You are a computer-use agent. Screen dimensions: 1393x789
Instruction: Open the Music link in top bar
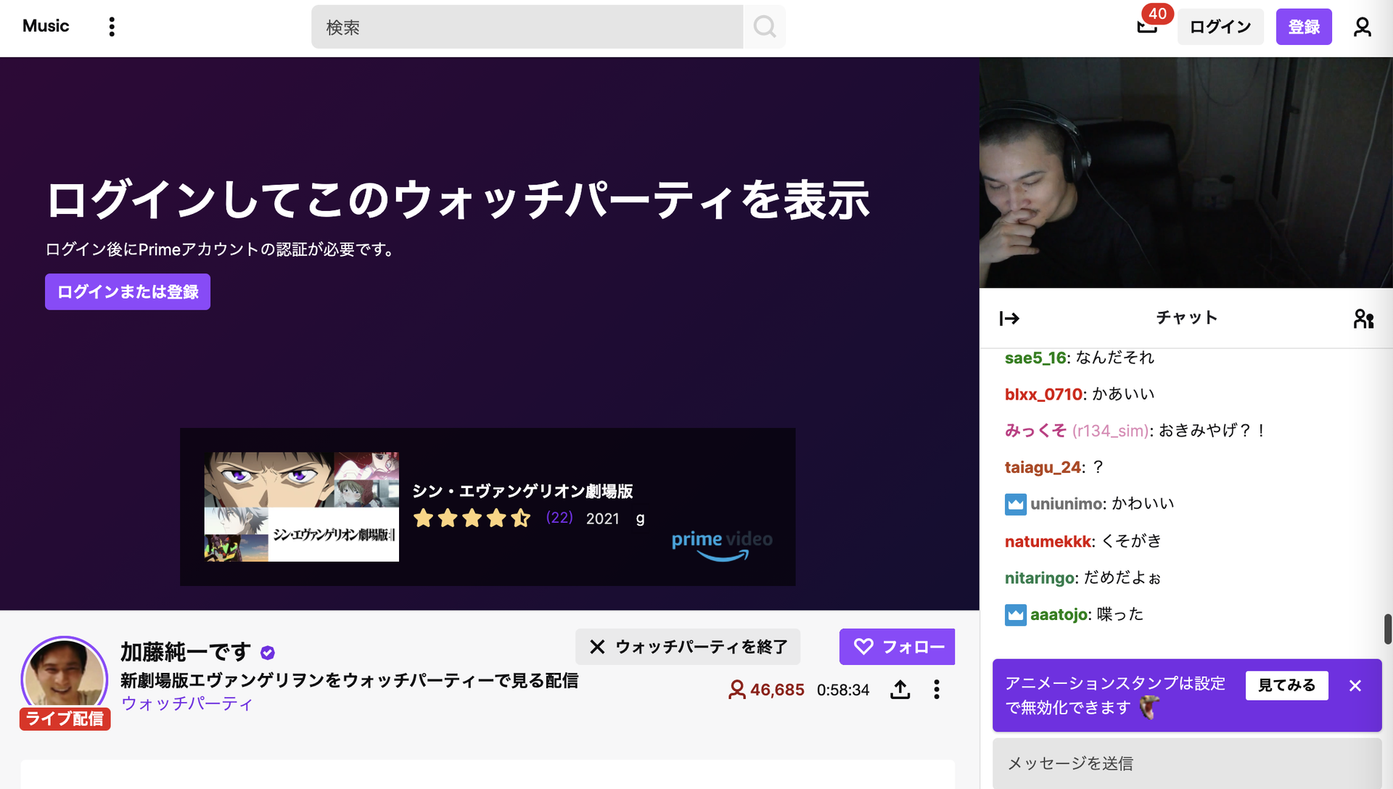[x=46, y=26]
